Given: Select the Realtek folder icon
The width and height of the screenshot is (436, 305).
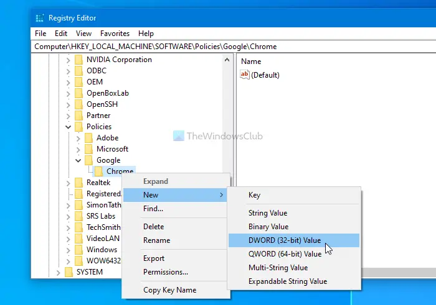Looking at the screenshot, I should [x=79, y=183].
